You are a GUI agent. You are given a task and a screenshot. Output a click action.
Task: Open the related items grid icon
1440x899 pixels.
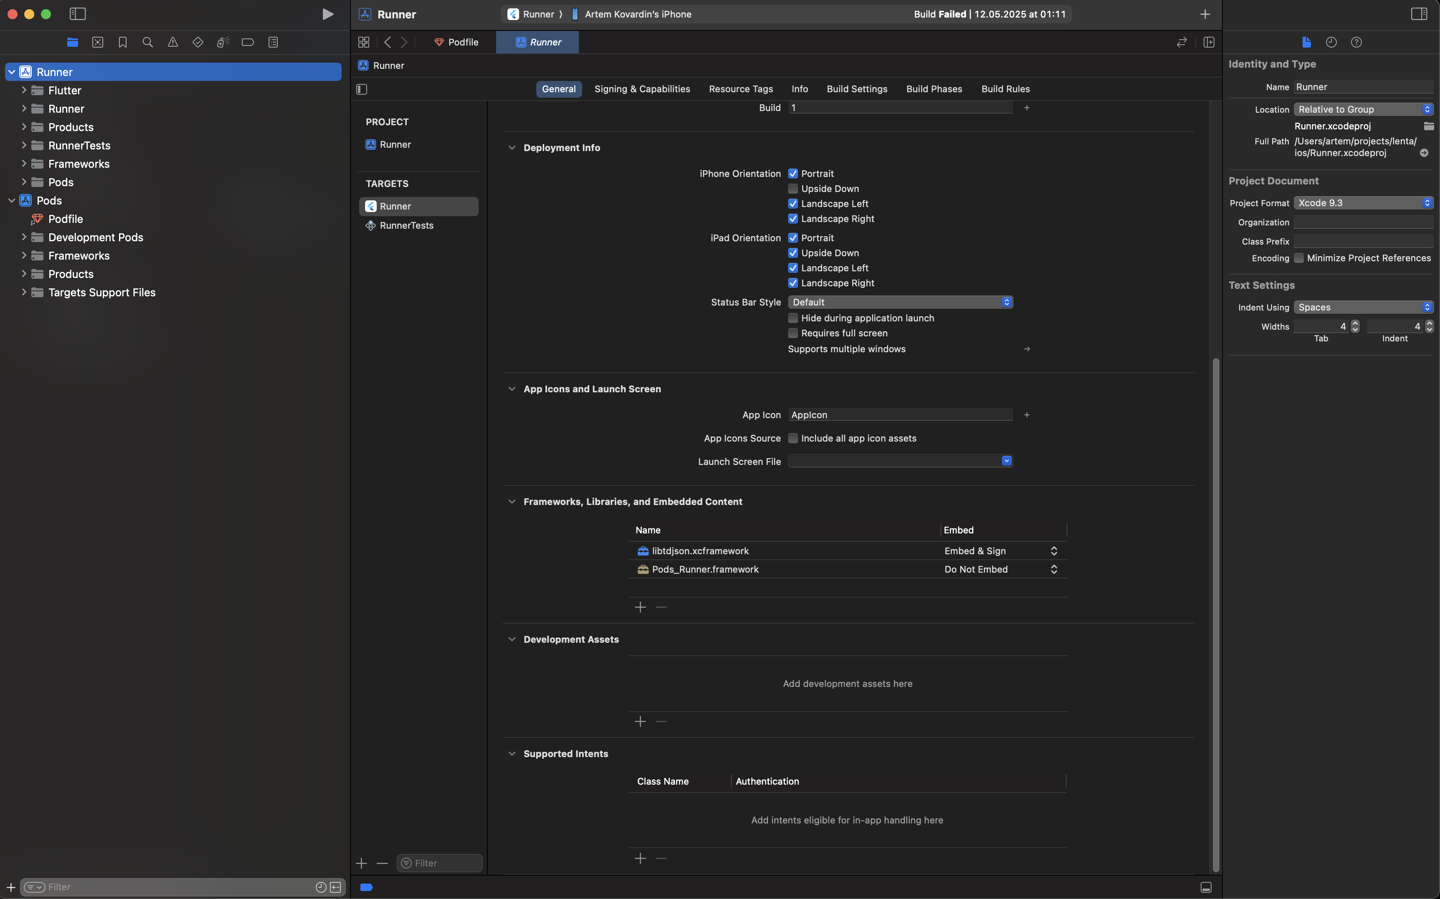[363, 42]
